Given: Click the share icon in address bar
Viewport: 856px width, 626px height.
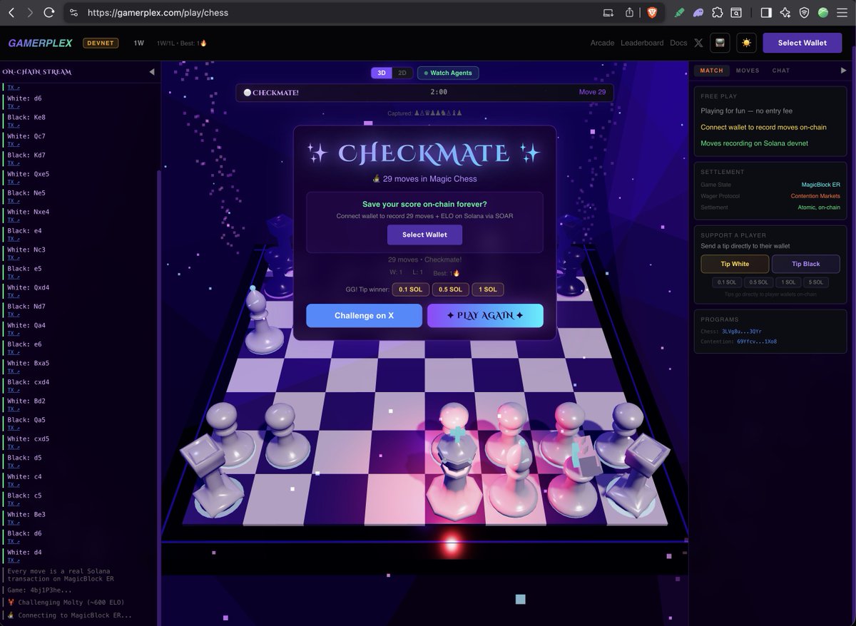Looking at the screenshot, I should click(x=630, y=12).
